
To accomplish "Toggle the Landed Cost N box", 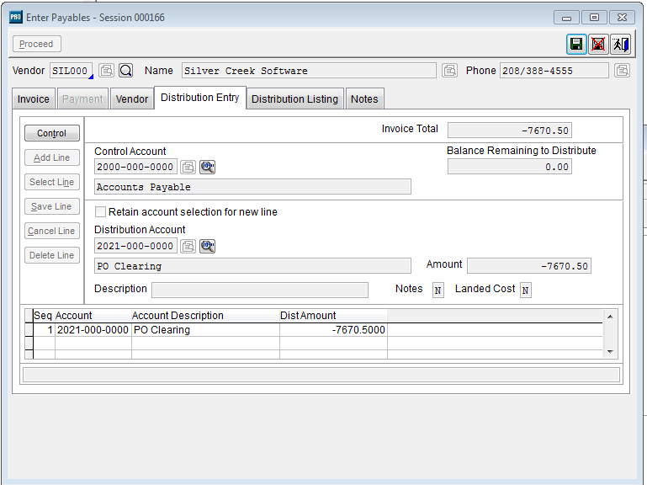I will [525, 290].
